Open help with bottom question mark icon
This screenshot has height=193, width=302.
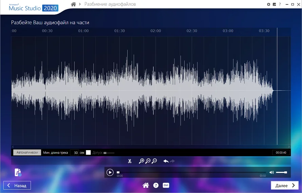[156, 185]
